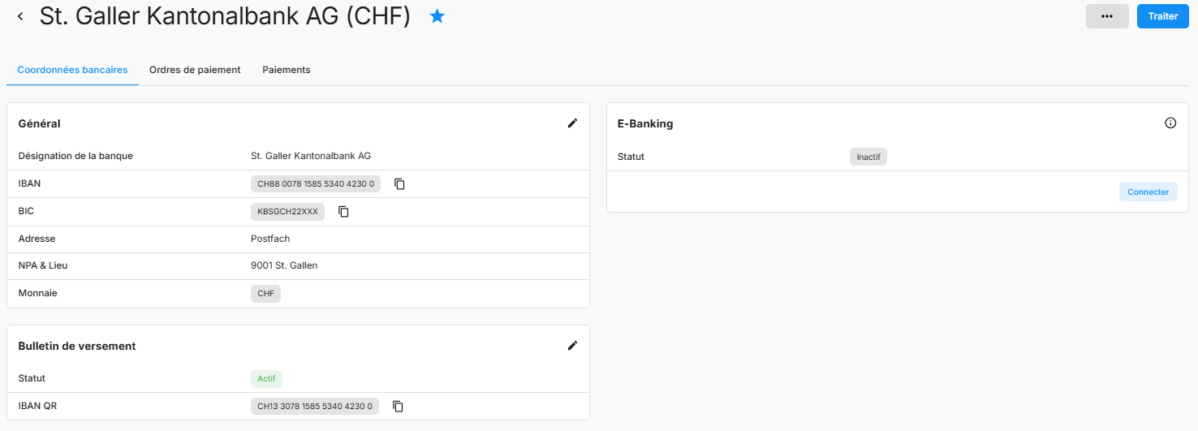This screenshot has height=431, width=1198.
Task: Click the back arrow beside bank title
Action: [20, 16]
